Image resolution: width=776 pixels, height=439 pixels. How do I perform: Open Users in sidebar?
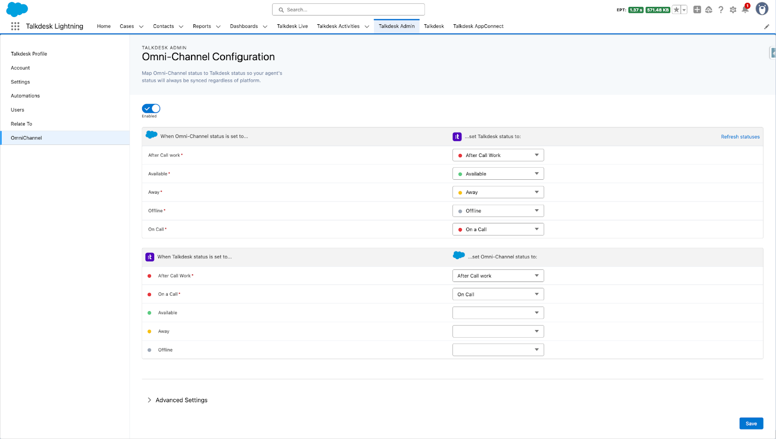tap(17, 110)
